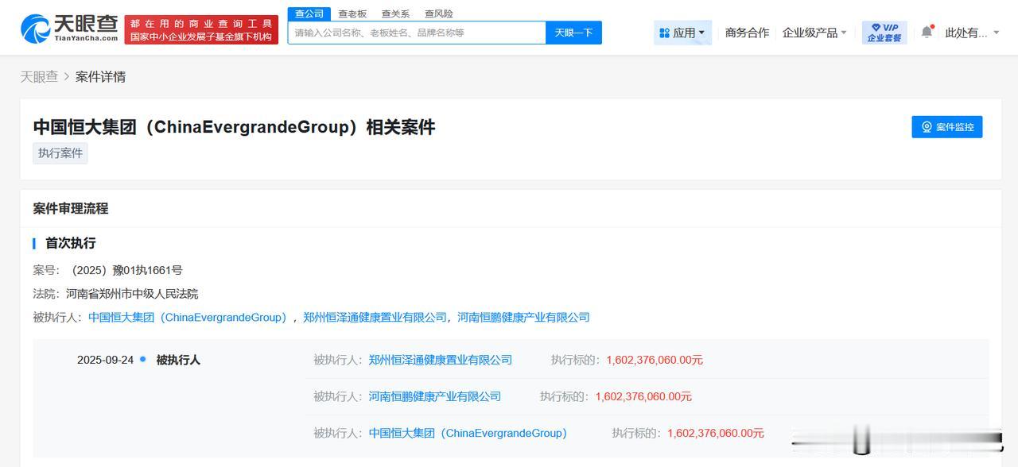Open 河南恒鹏健康产业有限公司 link in detail row

tap(435, 396)
